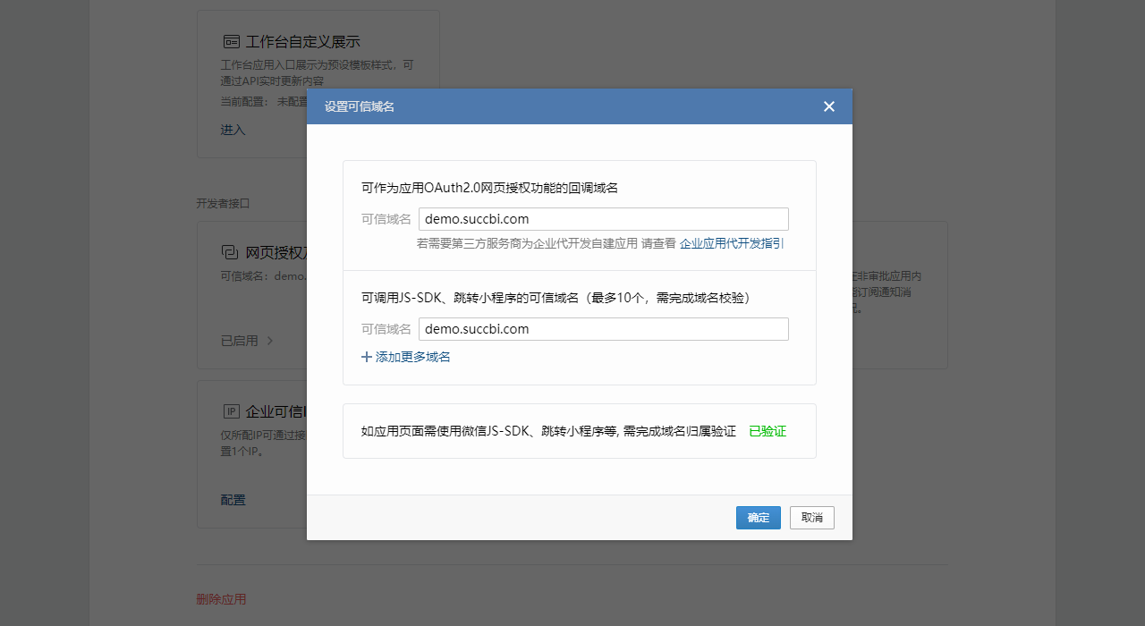The width and height of the screenshot is (1145, 626).
Task: Click the plus icon before 添加更多域名
Action: tap(367, 356)
